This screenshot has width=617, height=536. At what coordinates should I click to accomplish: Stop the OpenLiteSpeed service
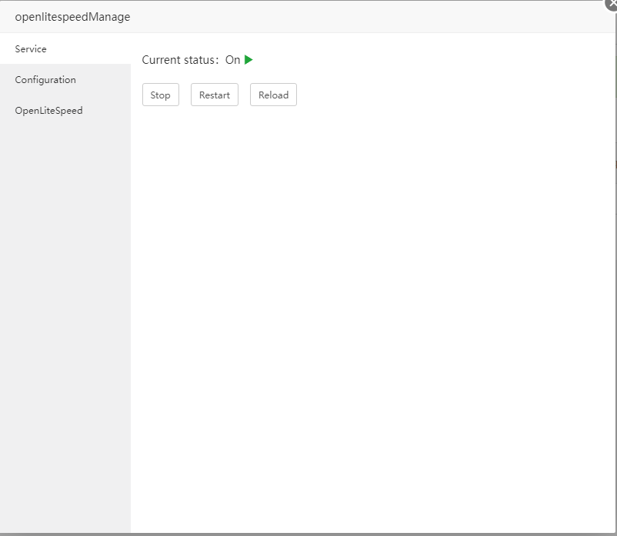161,95
